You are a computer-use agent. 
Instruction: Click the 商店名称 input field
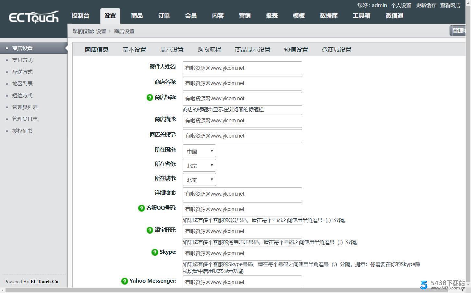coord(242,83)
